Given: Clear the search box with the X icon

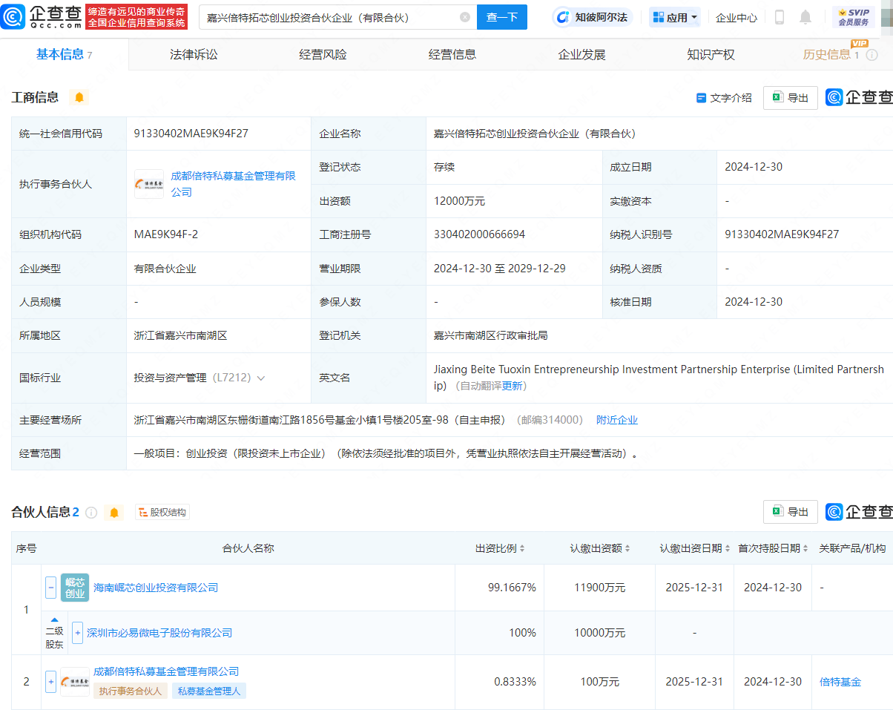Looking at the screenshot, I should pyautogui.click(x=464, y=17).
